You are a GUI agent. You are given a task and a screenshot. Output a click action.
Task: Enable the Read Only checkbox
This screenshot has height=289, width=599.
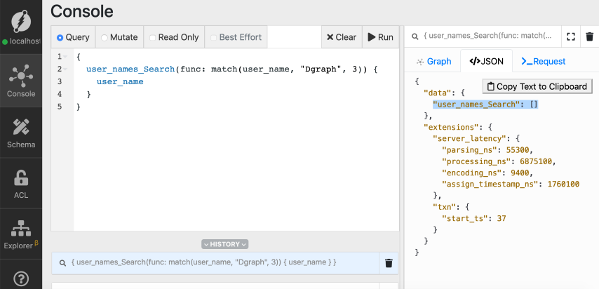click(x=152, y=37)
